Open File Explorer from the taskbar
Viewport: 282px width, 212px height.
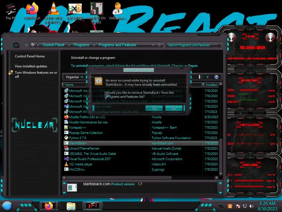coord(71,206)
